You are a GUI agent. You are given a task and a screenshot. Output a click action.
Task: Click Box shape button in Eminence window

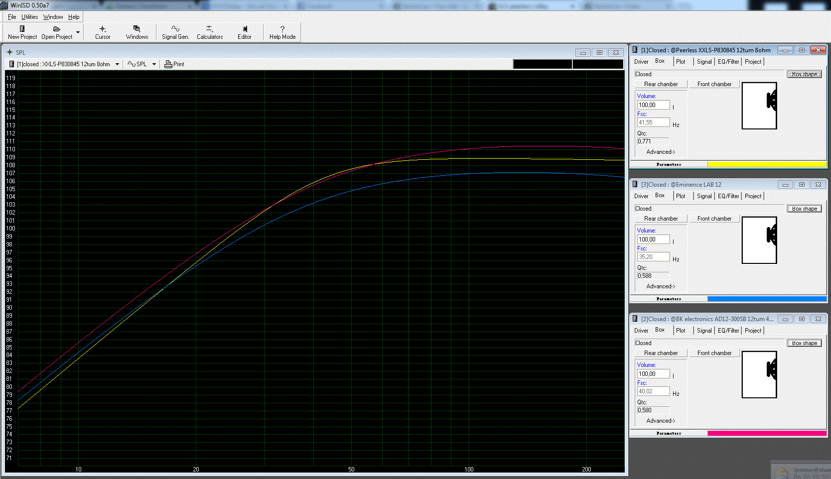tap(805, 209)
